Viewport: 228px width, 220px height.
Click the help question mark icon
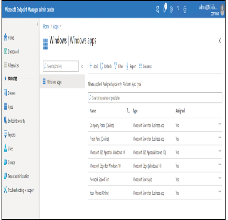178,10
